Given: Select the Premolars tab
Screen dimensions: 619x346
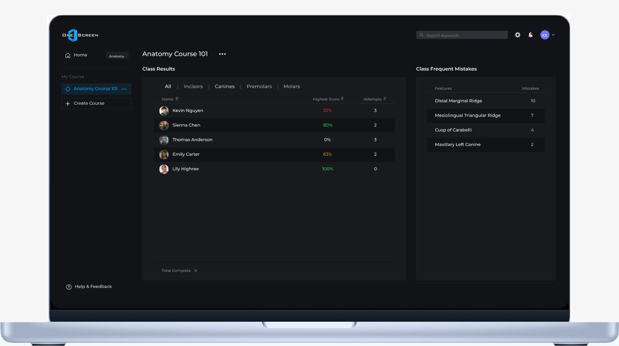Looking at the screenshot, I should tap(259, 87).
